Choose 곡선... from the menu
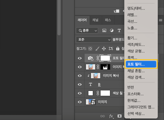This screenshot has width=164, height=120. tap(132, 21)
